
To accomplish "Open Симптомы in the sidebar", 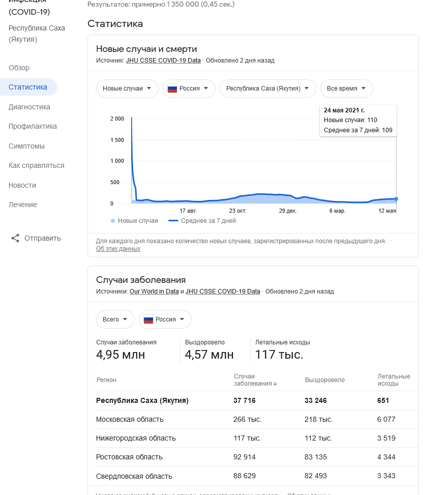I will [x=26, y=146].
